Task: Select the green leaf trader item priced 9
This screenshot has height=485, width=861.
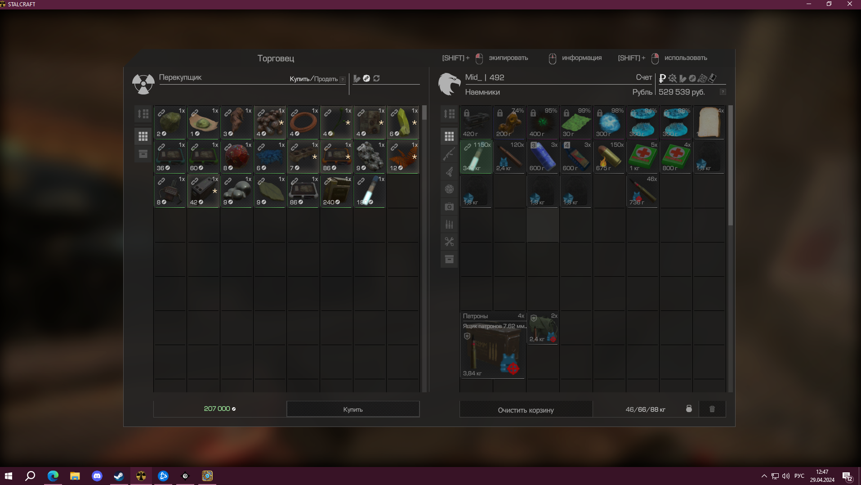Action: pyautogui.click(x=270, y=191)
